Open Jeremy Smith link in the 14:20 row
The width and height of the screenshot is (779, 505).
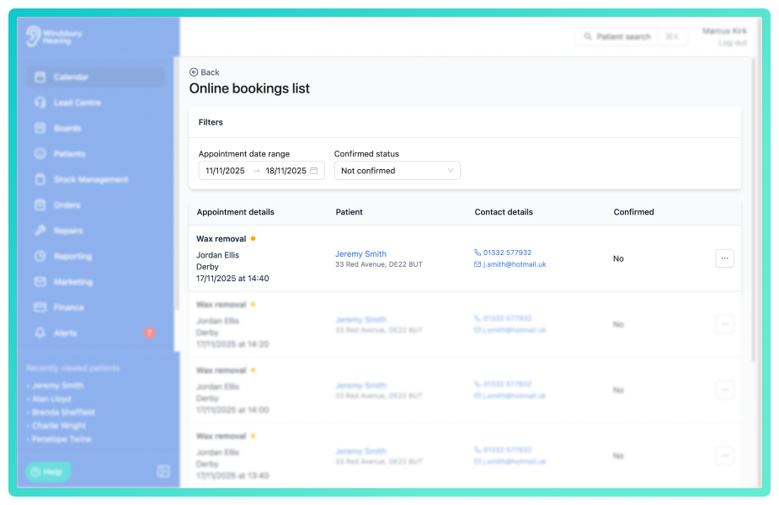coord(360,320)
